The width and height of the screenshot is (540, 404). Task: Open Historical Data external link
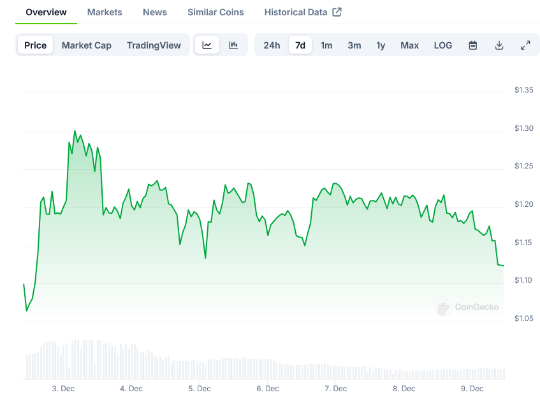click(x=303, y=12)
